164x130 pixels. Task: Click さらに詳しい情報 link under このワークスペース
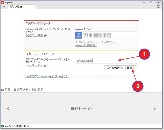[x=34, y=36]
